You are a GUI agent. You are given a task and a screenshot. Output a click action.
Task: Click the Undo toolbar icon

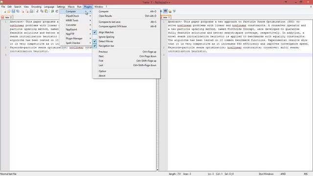click(52, 11)
